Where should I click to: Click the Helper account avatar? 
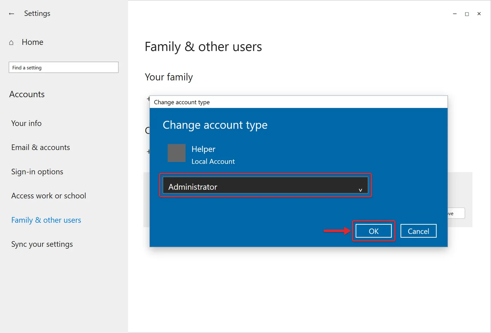pos(176,153)
